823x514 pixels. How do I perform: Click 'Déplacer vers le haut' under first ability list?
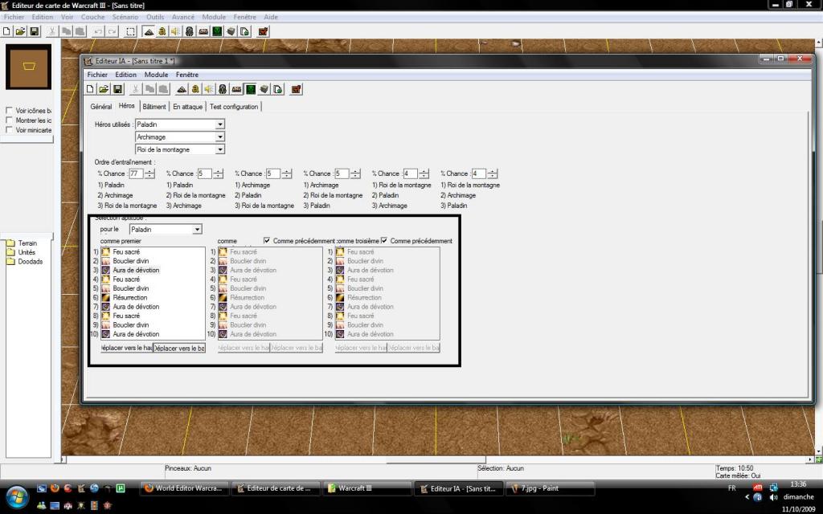[x=126, y=348]
